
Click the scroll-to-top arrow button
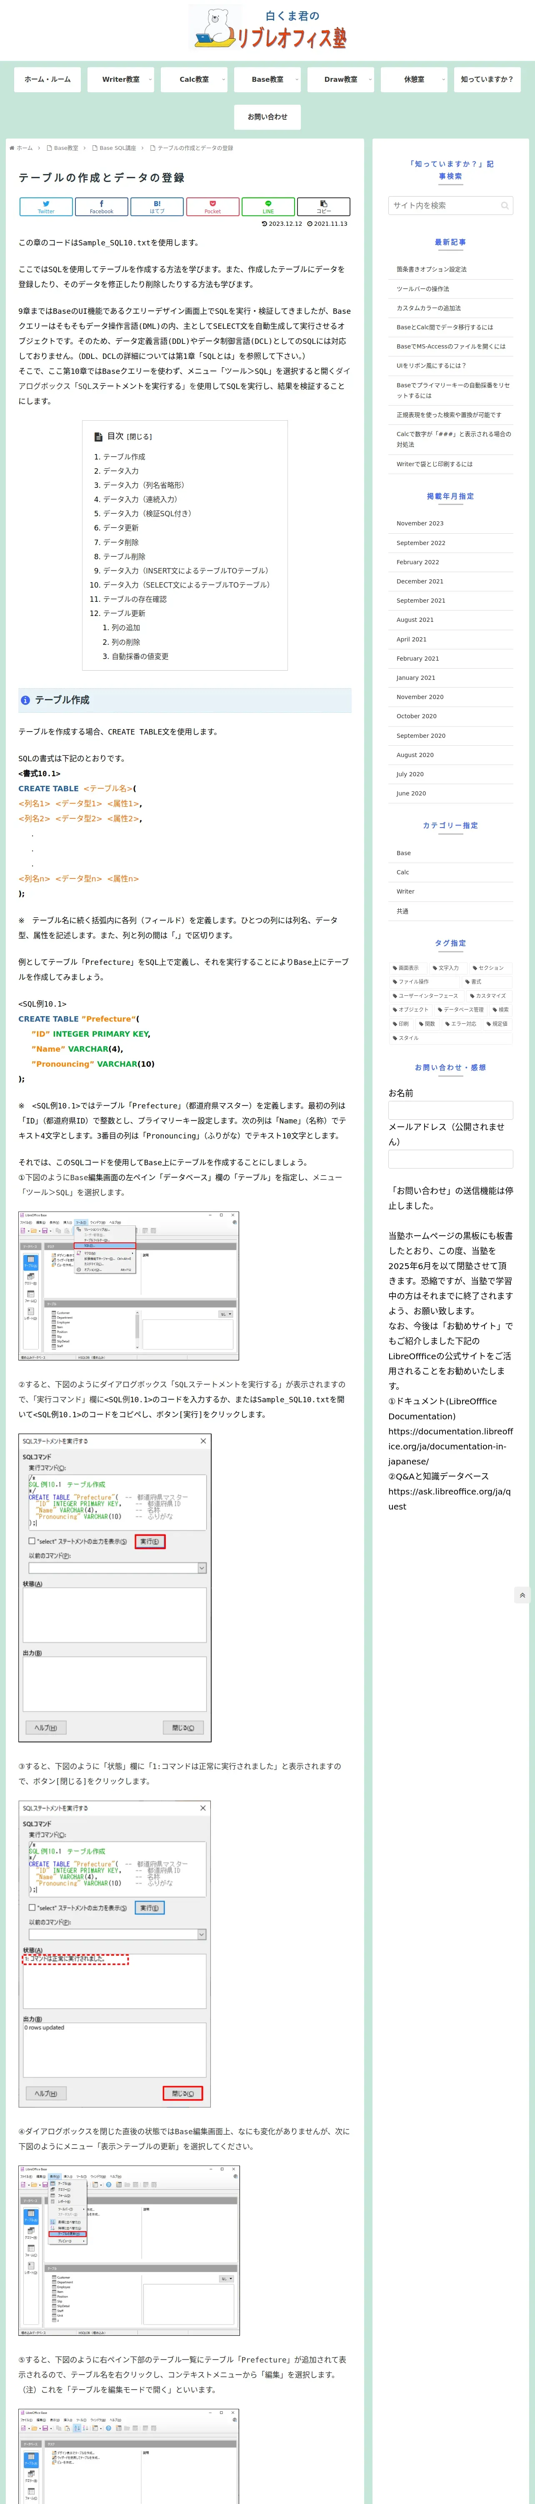click(x=522, y=1595)
